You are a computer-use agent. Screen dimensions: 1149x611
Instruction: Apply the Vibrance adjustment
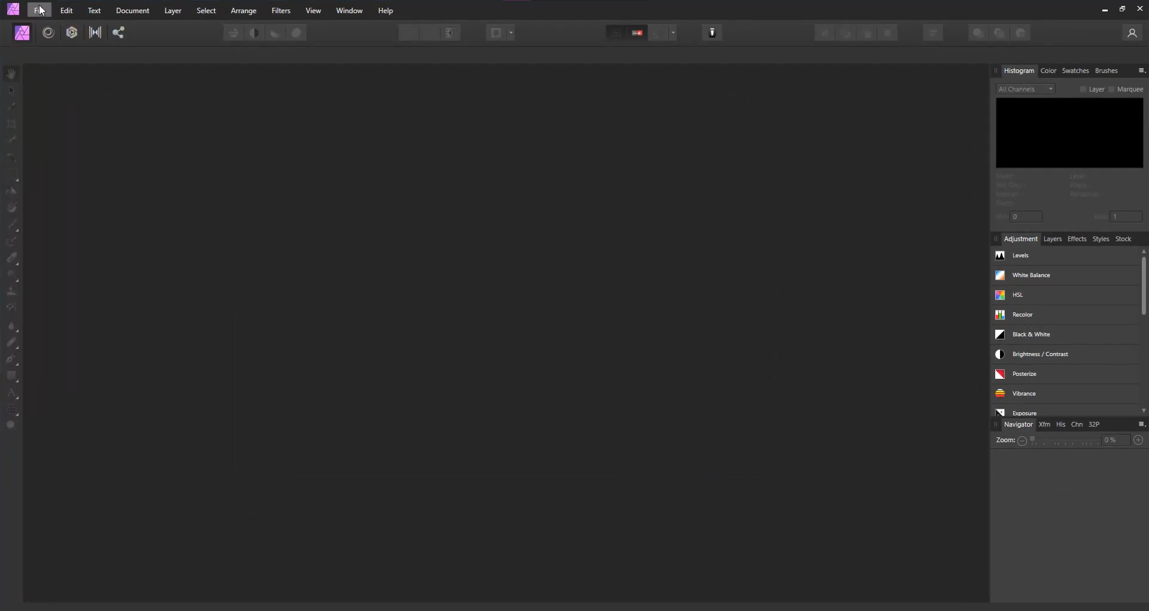pos(1065,394)
